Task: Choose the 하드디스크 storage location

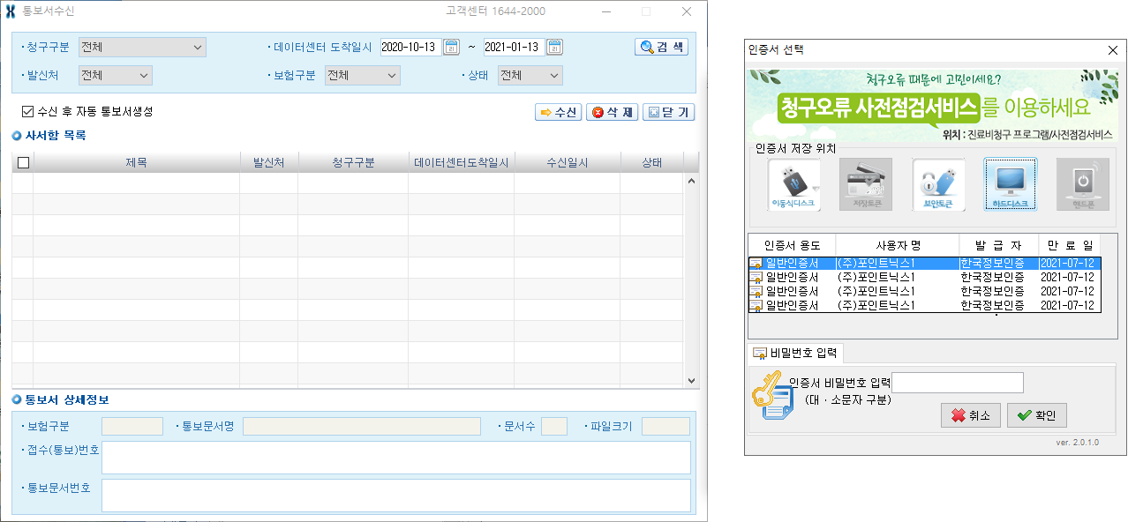Action: pos(1010,184)
